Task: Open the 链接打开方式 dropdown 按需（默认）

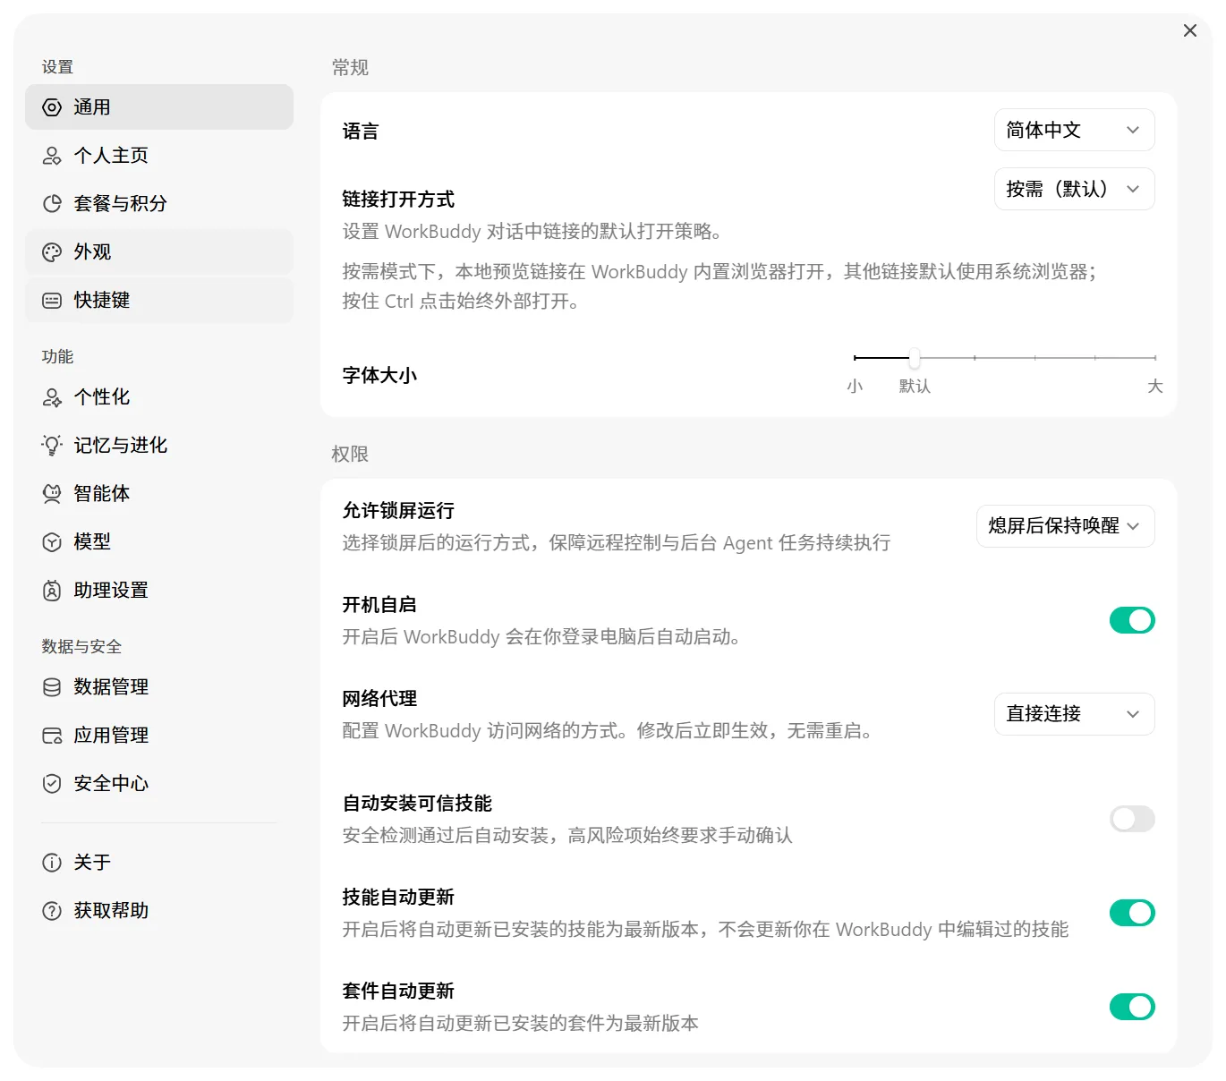Action: [1074, 189]
